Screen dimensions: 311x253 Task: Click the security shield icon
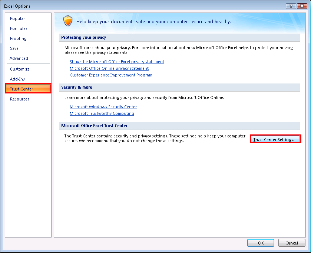68,21
